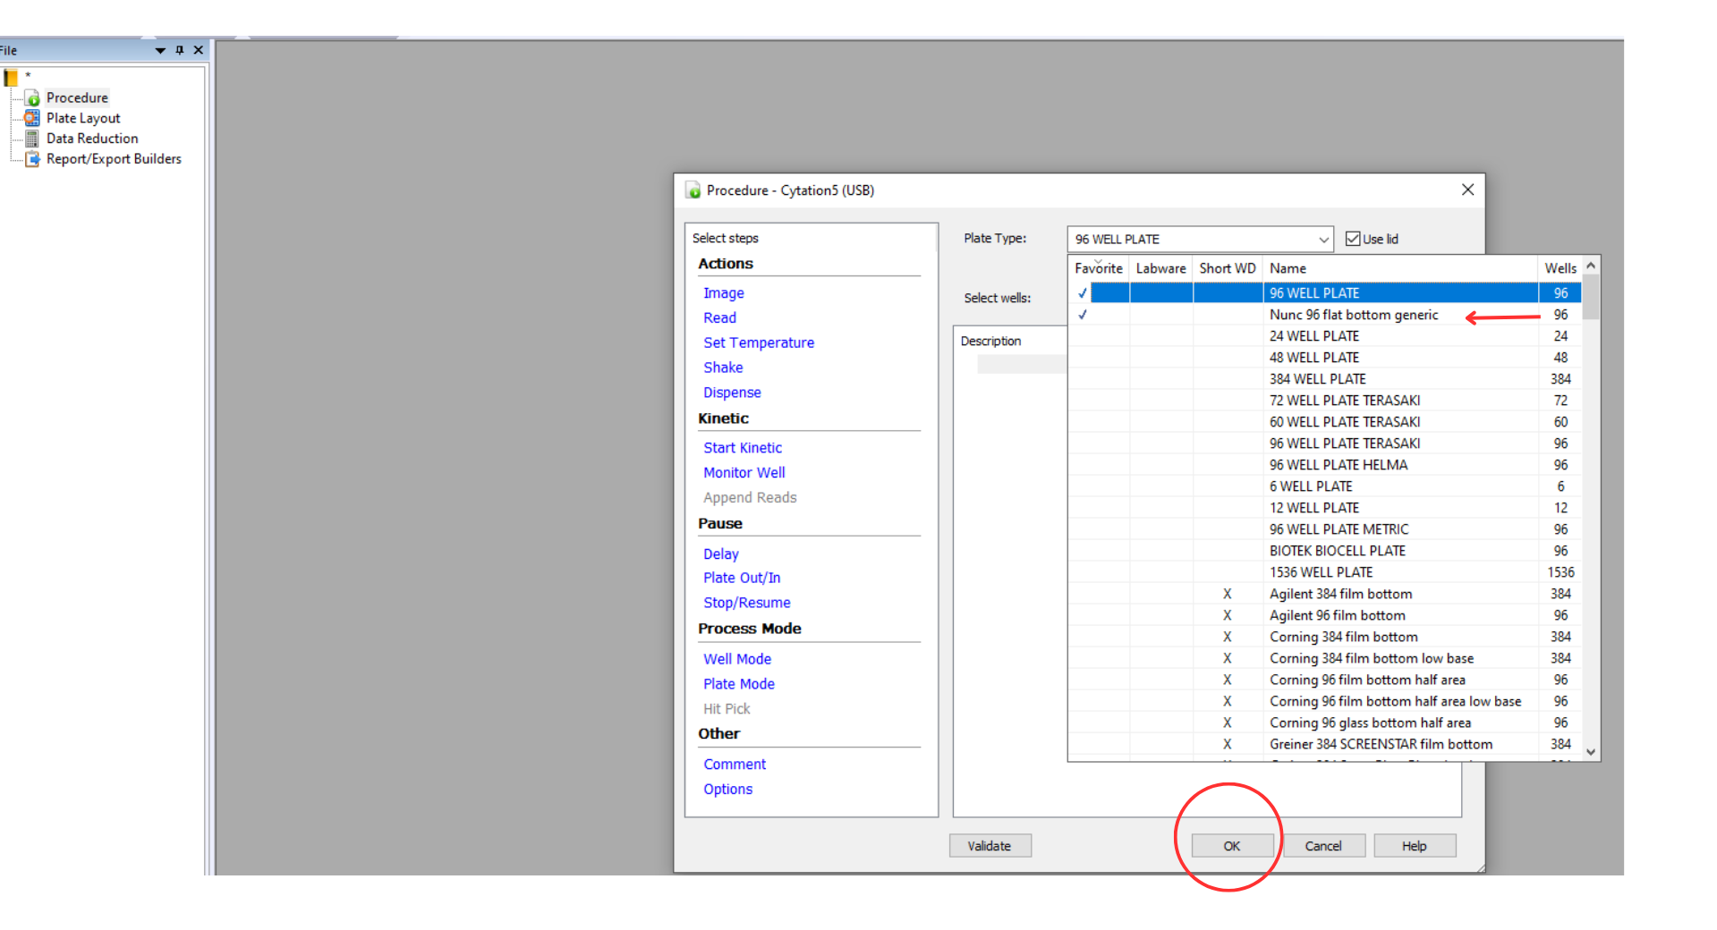The image size is (1717, 930).
Task: Toggle the favorite check for 96 WELL PLATE
Action: 1083,293
